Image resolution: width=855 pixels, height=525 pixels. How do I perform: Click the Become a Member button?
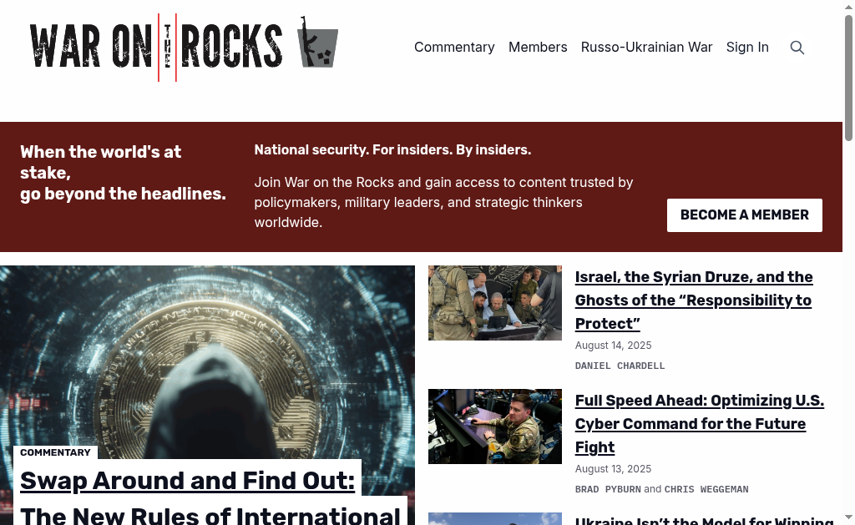click(744, 215)
